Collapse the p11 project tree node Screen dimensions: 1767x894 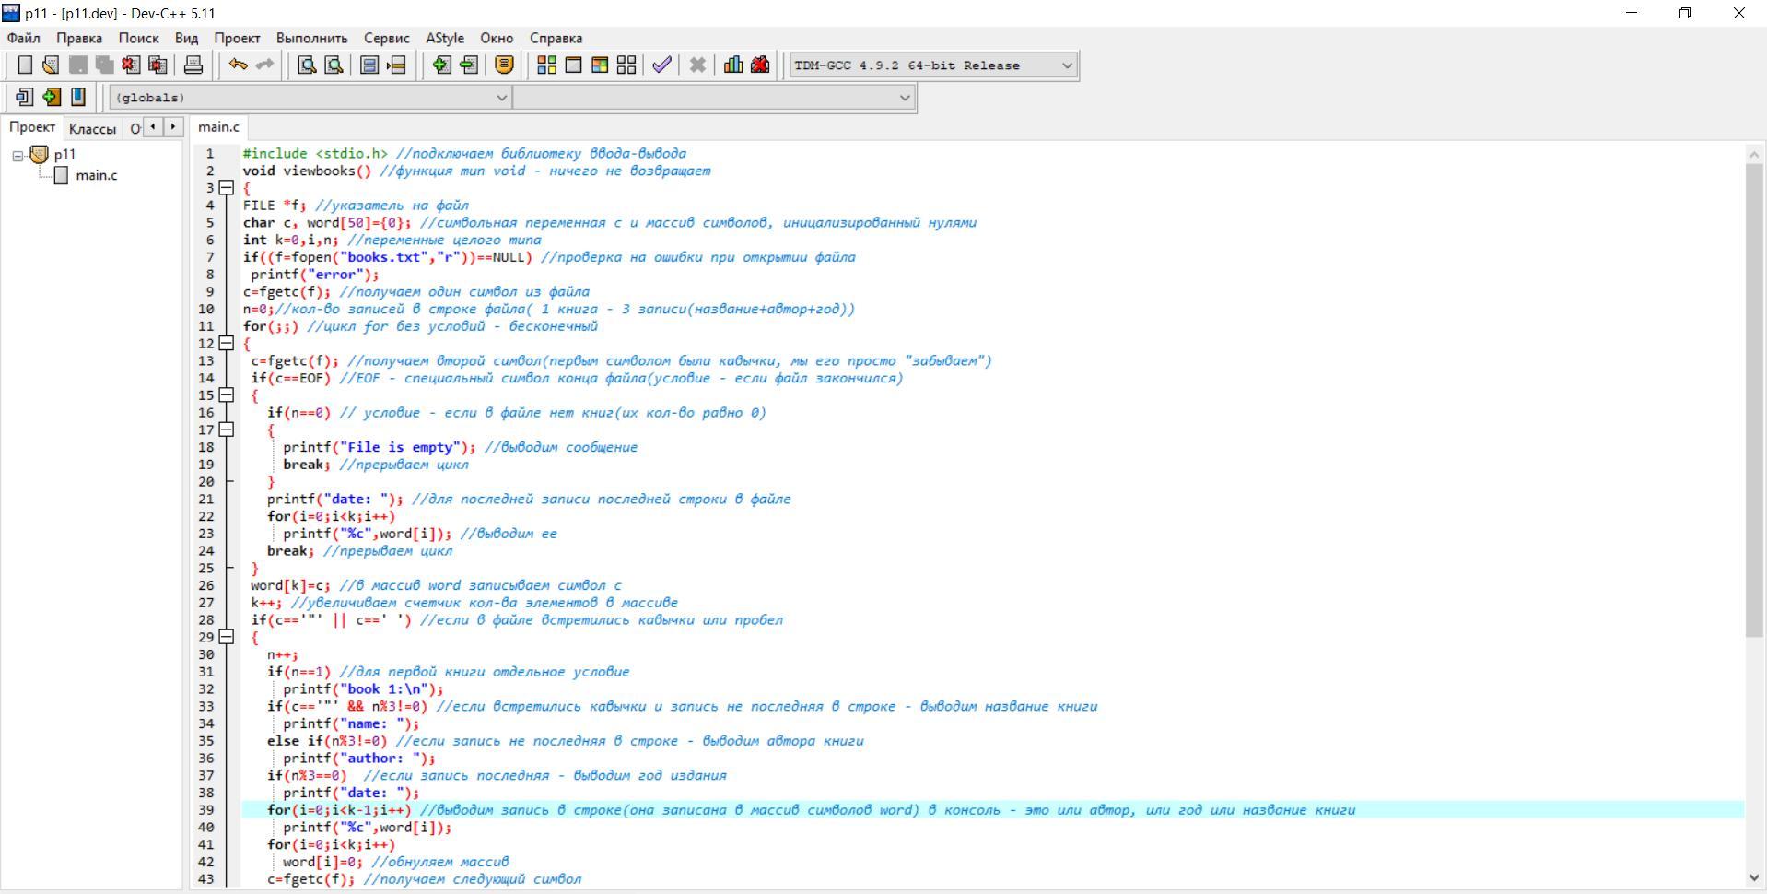tap(18, 156)
